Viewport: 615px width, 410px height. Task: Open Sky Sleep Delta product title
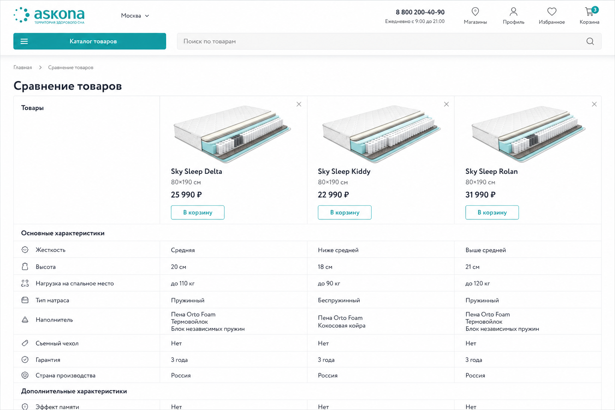click(197, 171)
